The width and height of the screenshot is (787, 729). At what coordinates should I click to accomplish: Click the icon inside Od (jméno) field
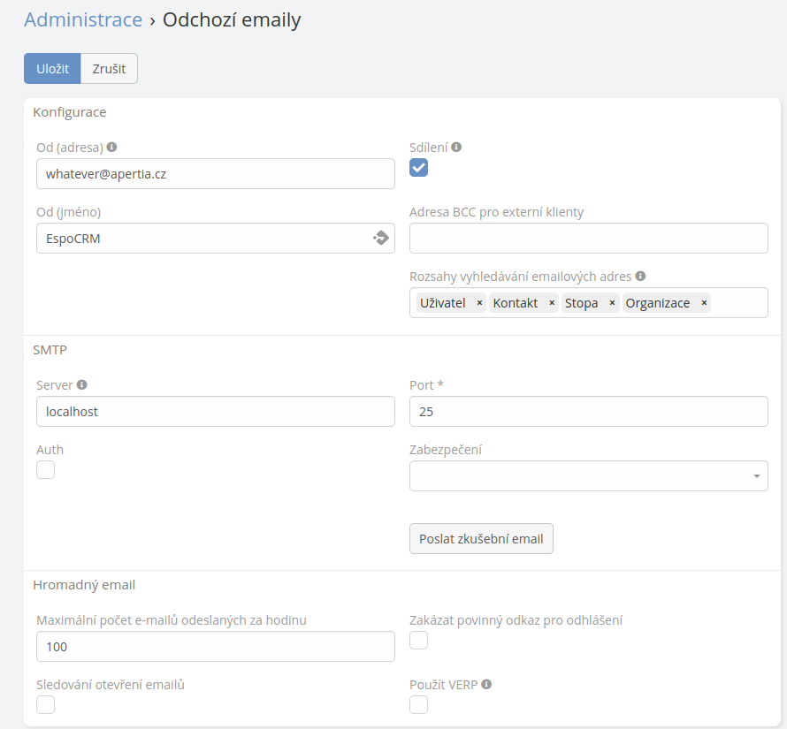pos(380,238)
